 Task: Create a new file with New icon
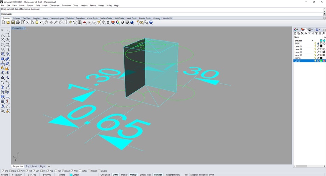[x=3, y=22]
